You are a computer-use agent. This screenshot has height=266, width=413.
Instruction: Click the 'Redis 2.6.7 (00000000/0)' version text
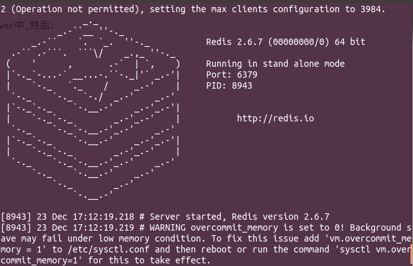tap(268, 42)
